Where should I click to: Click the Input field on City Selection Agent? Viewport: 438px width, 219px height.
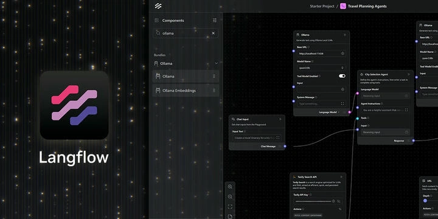click(x=385, y=132)
